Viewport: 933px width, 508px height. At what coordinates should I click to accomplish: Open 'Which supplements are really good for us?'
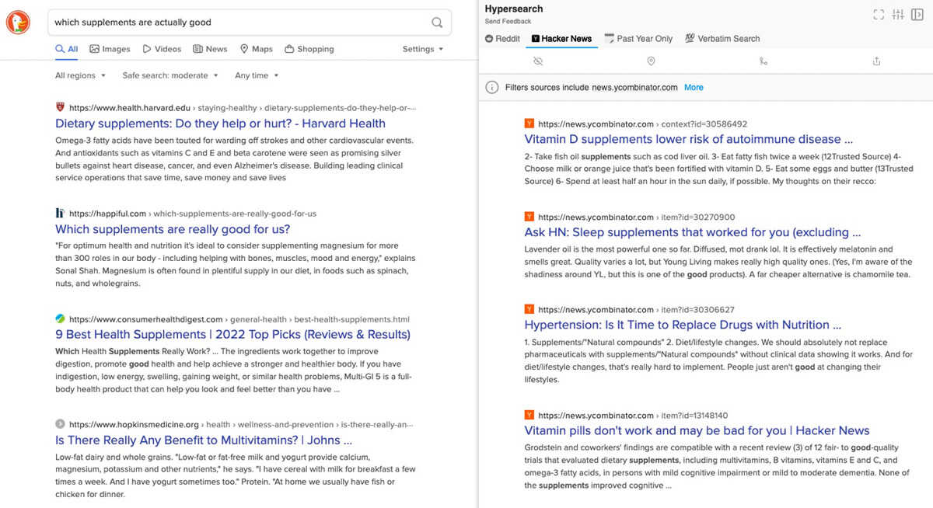tap(173, 229)
